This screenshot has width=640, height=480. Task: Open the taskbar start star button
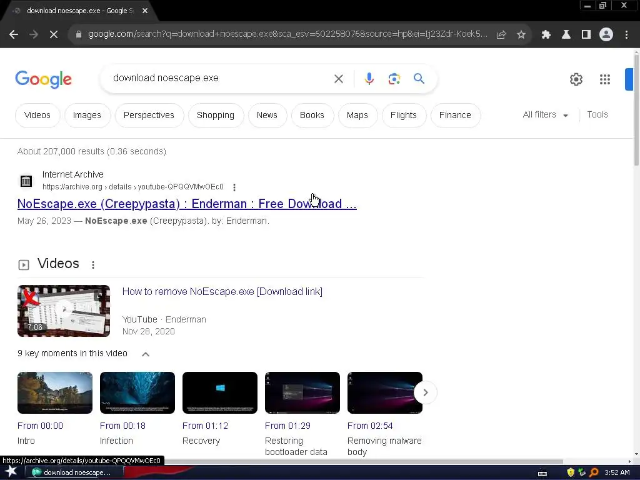click(x=11, y=472)
